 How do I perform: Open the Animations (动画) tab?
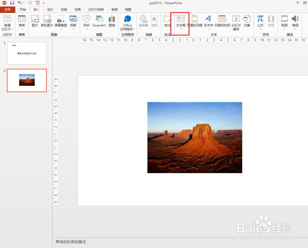pyautogui.click(x=78, y=10)
